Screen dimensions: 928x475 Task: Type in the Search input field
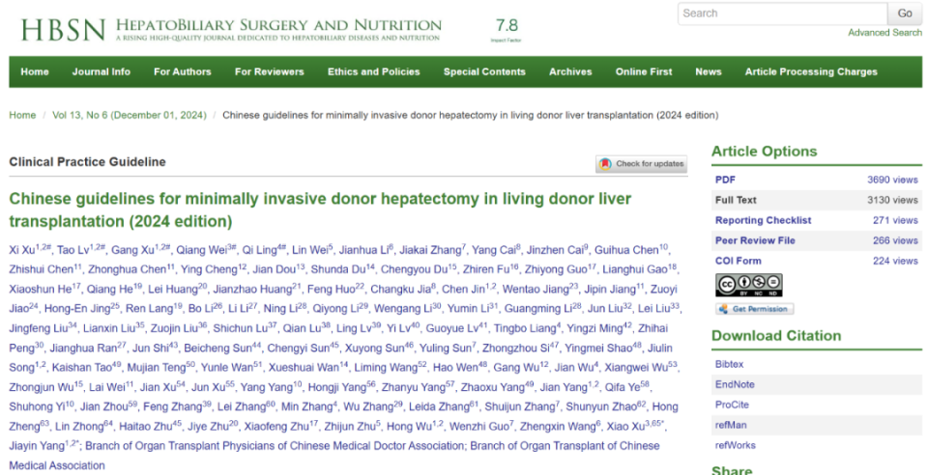pos(781,14)
